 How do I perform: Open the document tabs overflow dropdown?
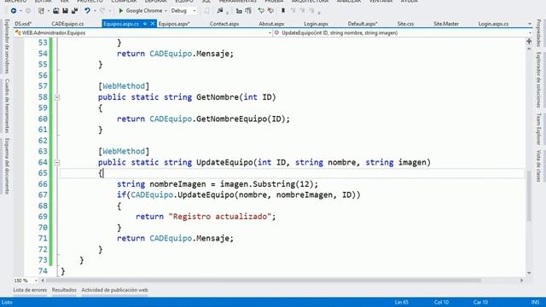pyautogui.click(x=530, y=24)
